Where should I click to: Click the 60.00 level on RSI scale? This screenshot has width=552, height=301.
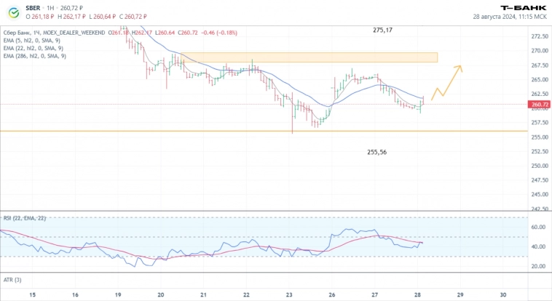click(538, 227)
